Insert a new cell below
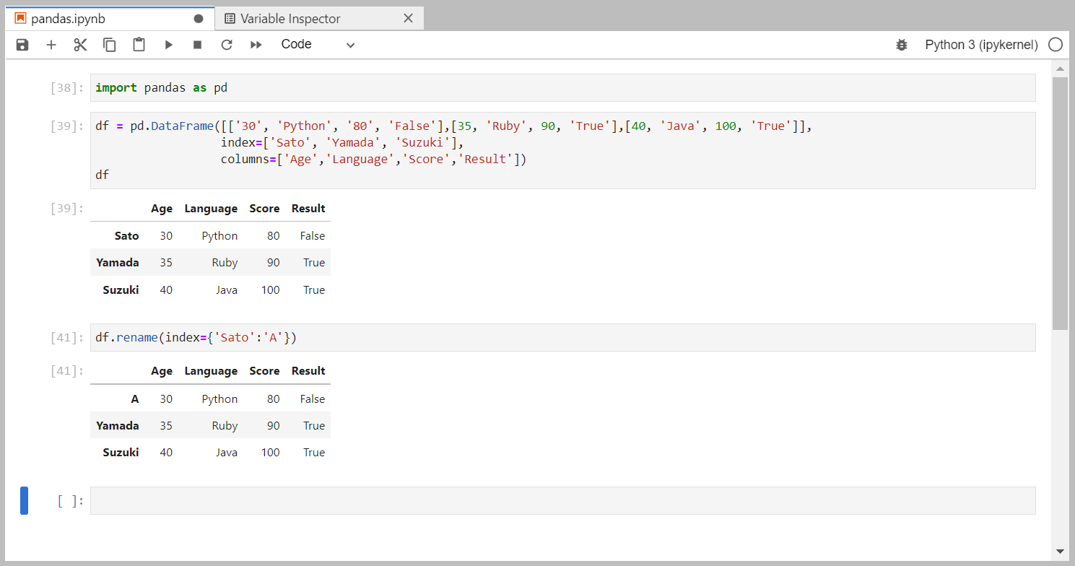This screenshot has height=566, width=1075. 51,44
